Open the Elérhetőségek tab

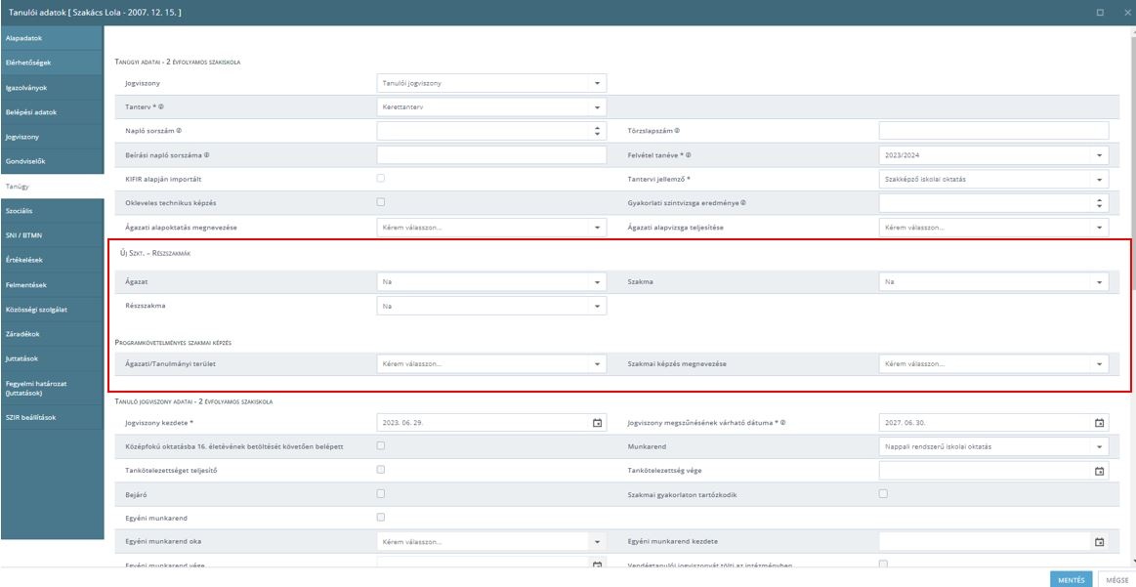52,63
